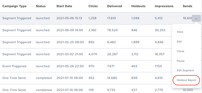Click the impressions value 7,155
202x93 pixels.
tap(158, 66)
